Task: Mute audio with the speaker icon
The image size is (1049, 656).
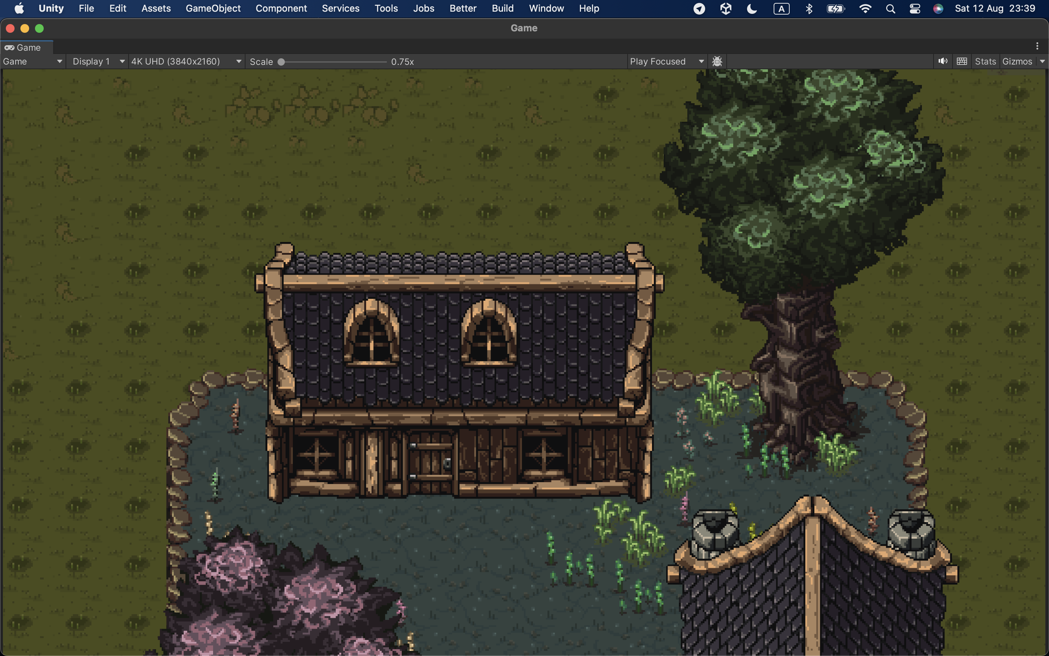Action: (x=943, y=61)
